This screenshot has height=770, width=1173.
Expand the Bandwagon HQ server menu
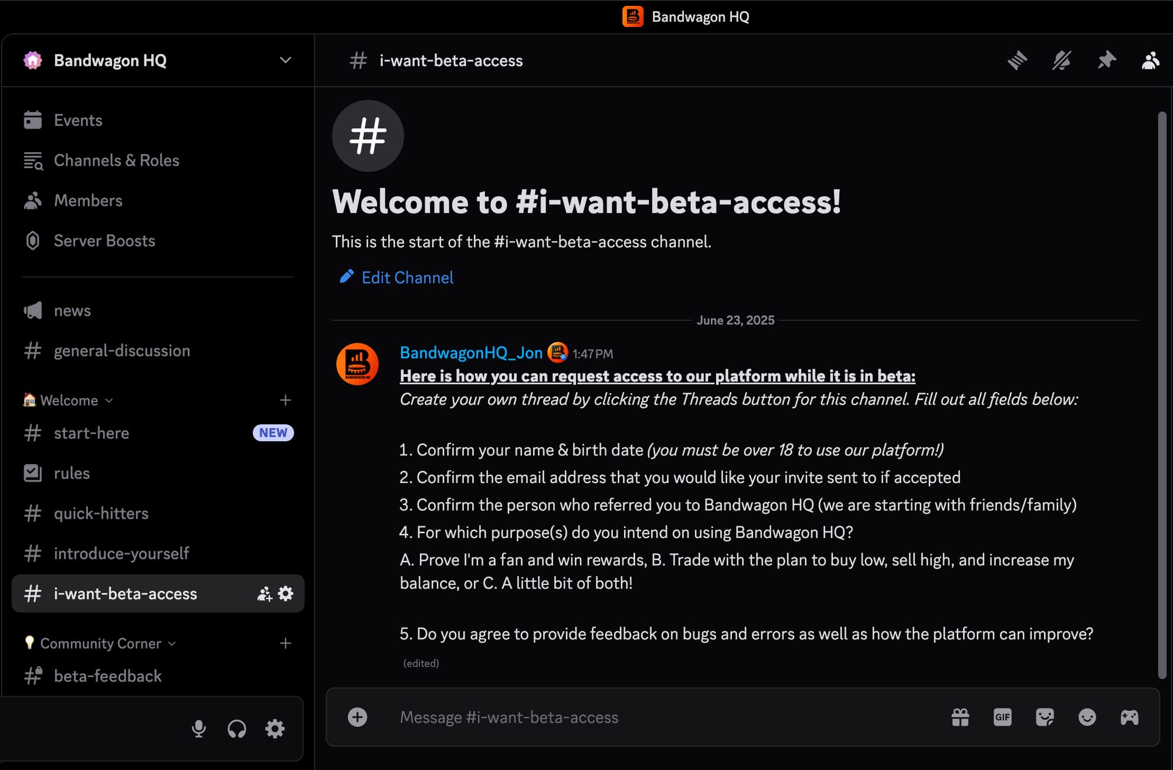tap(285, 60)
